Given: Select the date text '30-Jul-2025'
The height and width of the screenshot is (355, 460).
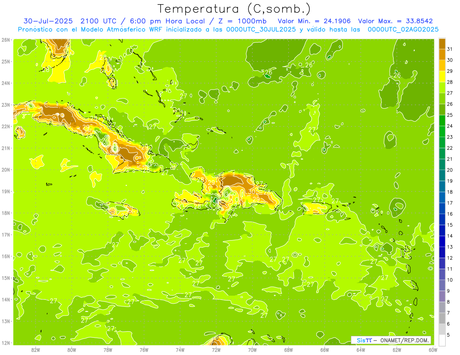Looking at the screenshot, I should (x=48, y=21).
